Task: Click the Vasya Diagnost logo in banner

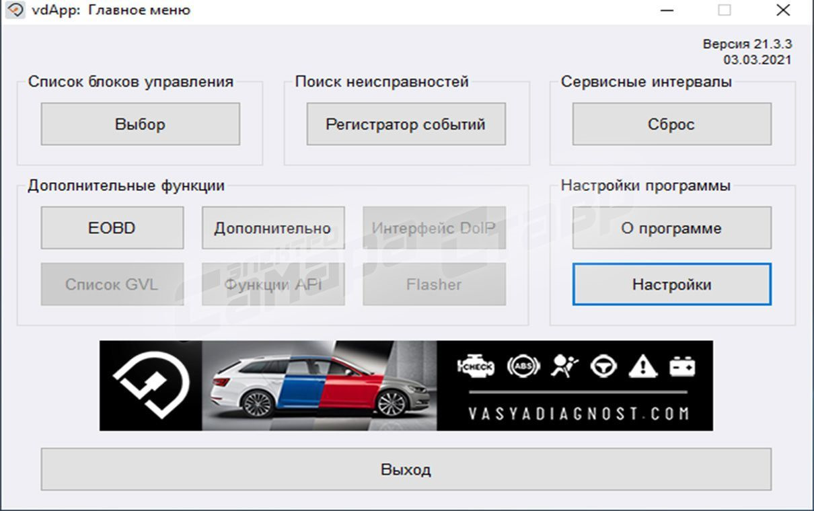Action: click(x=151, y=385)
